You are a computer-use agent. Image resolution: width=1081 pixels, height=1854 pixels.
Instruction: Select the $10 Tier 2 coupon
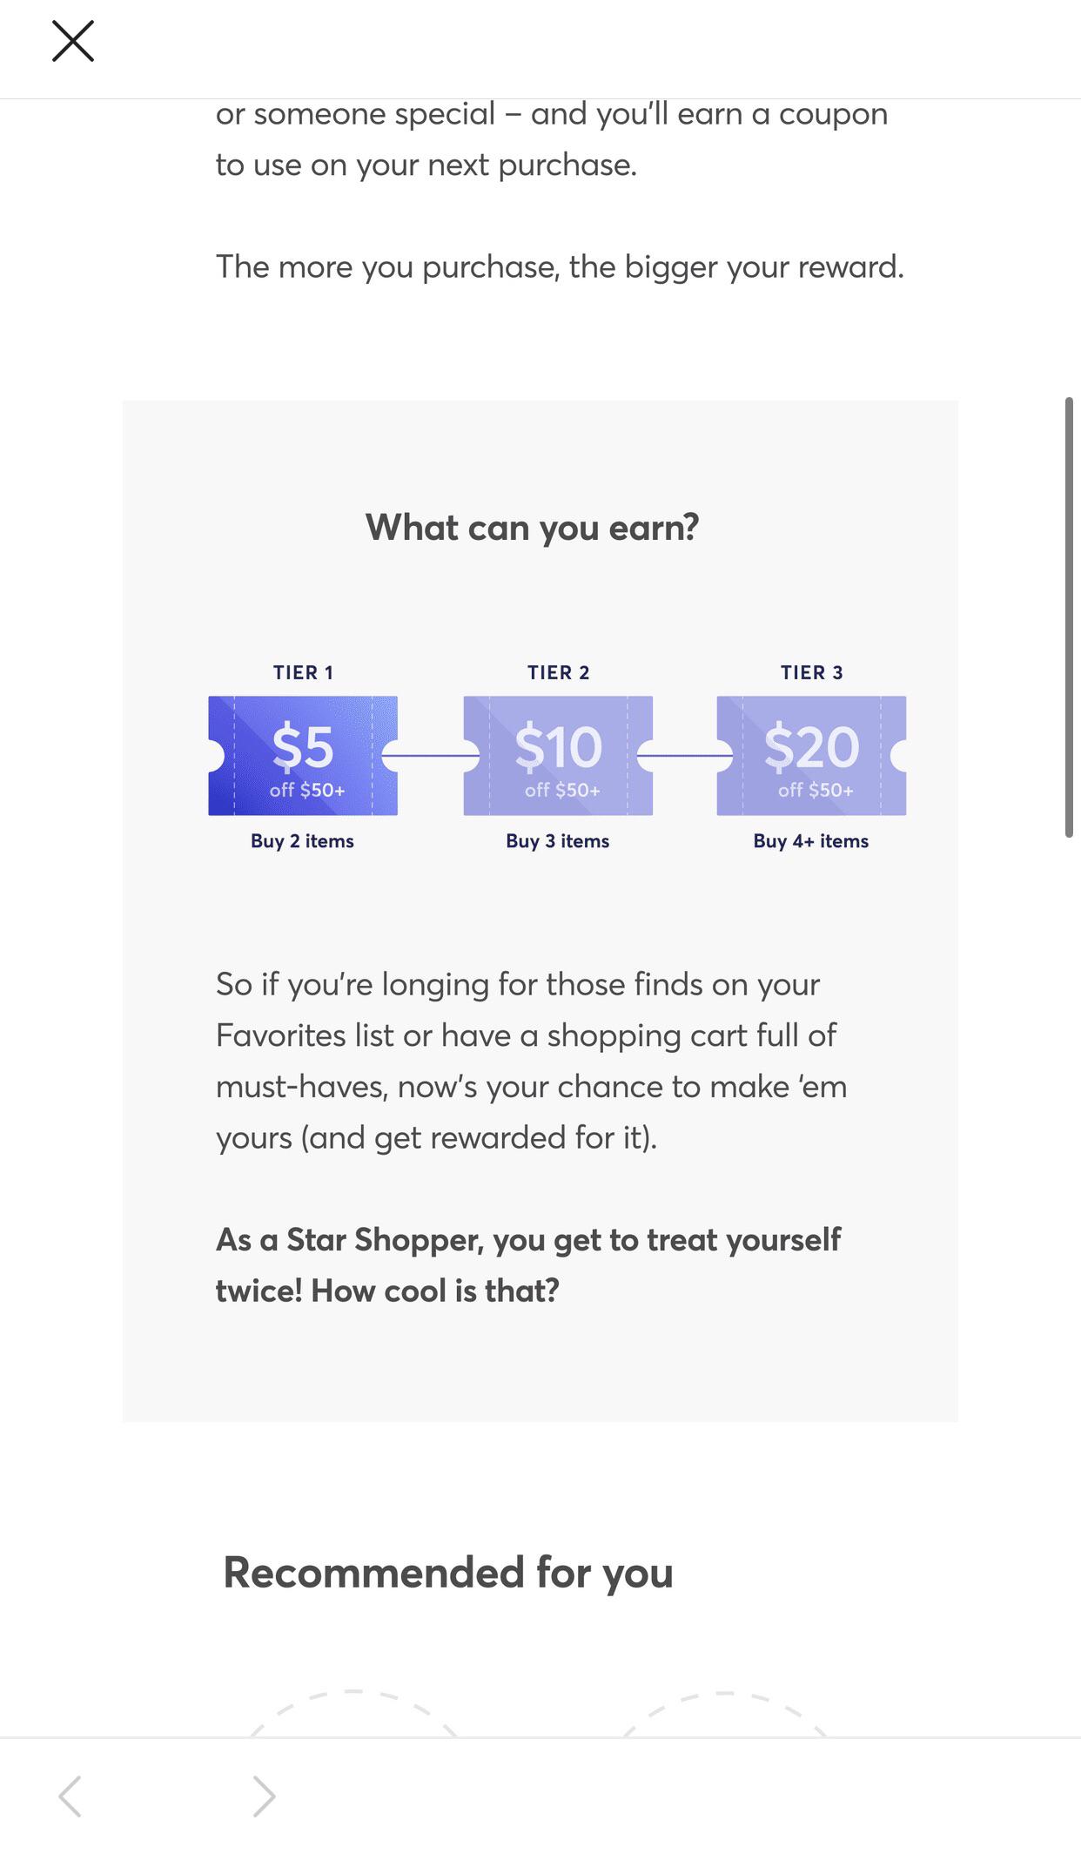click(557, 754)
